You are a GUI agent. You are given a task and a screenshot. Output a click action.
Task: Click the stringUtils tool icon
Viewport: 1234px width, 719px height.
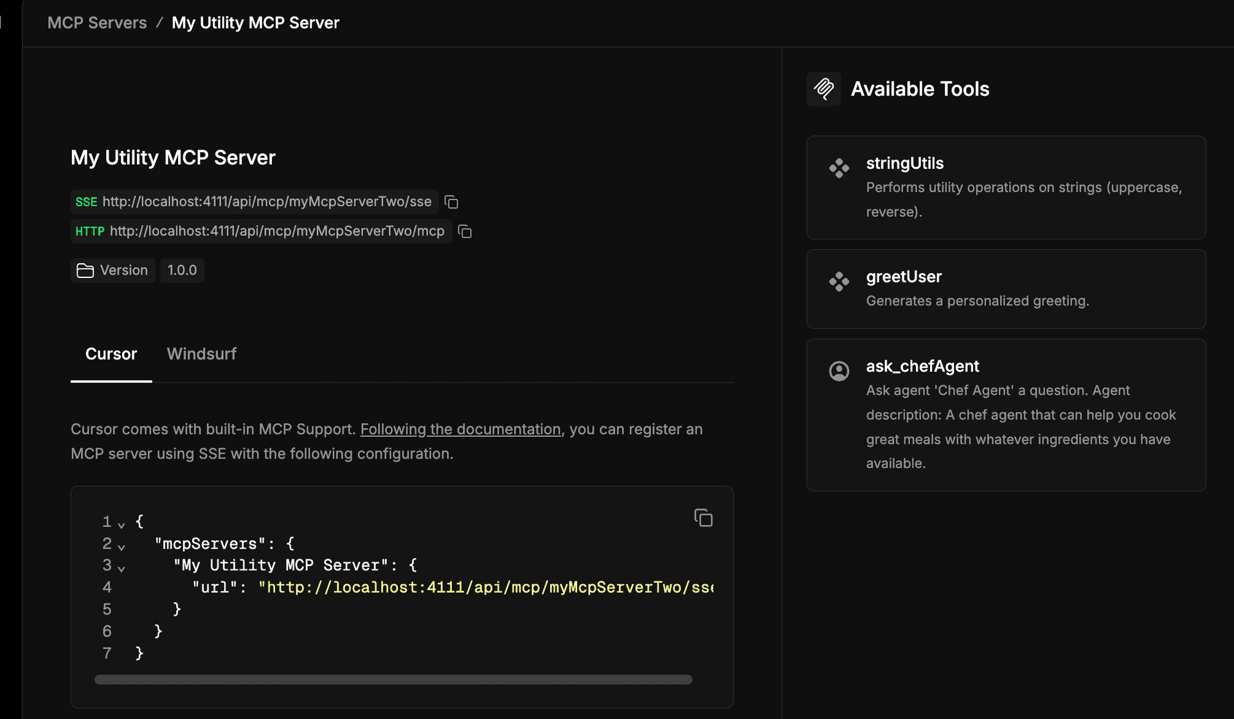tap(839, 168)
